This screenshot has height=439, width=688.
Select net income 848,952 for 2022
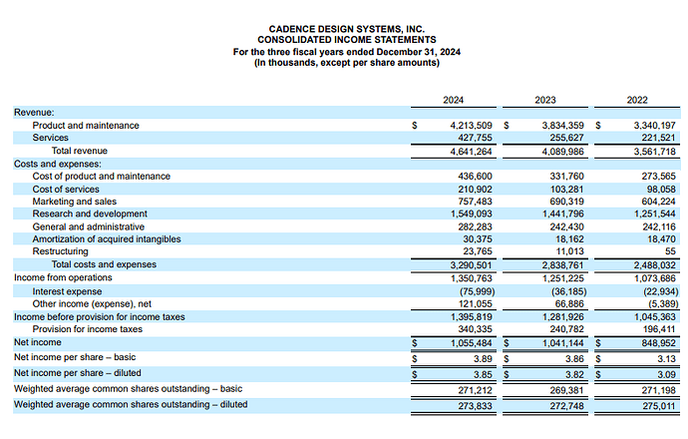(x=659, y=343)
